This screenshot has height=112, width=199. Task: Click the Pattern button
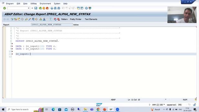pos(64,19)
